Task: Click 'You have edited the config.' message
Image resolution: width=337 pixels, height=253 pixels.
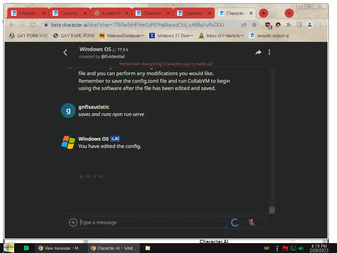Action: coord(110,146)
